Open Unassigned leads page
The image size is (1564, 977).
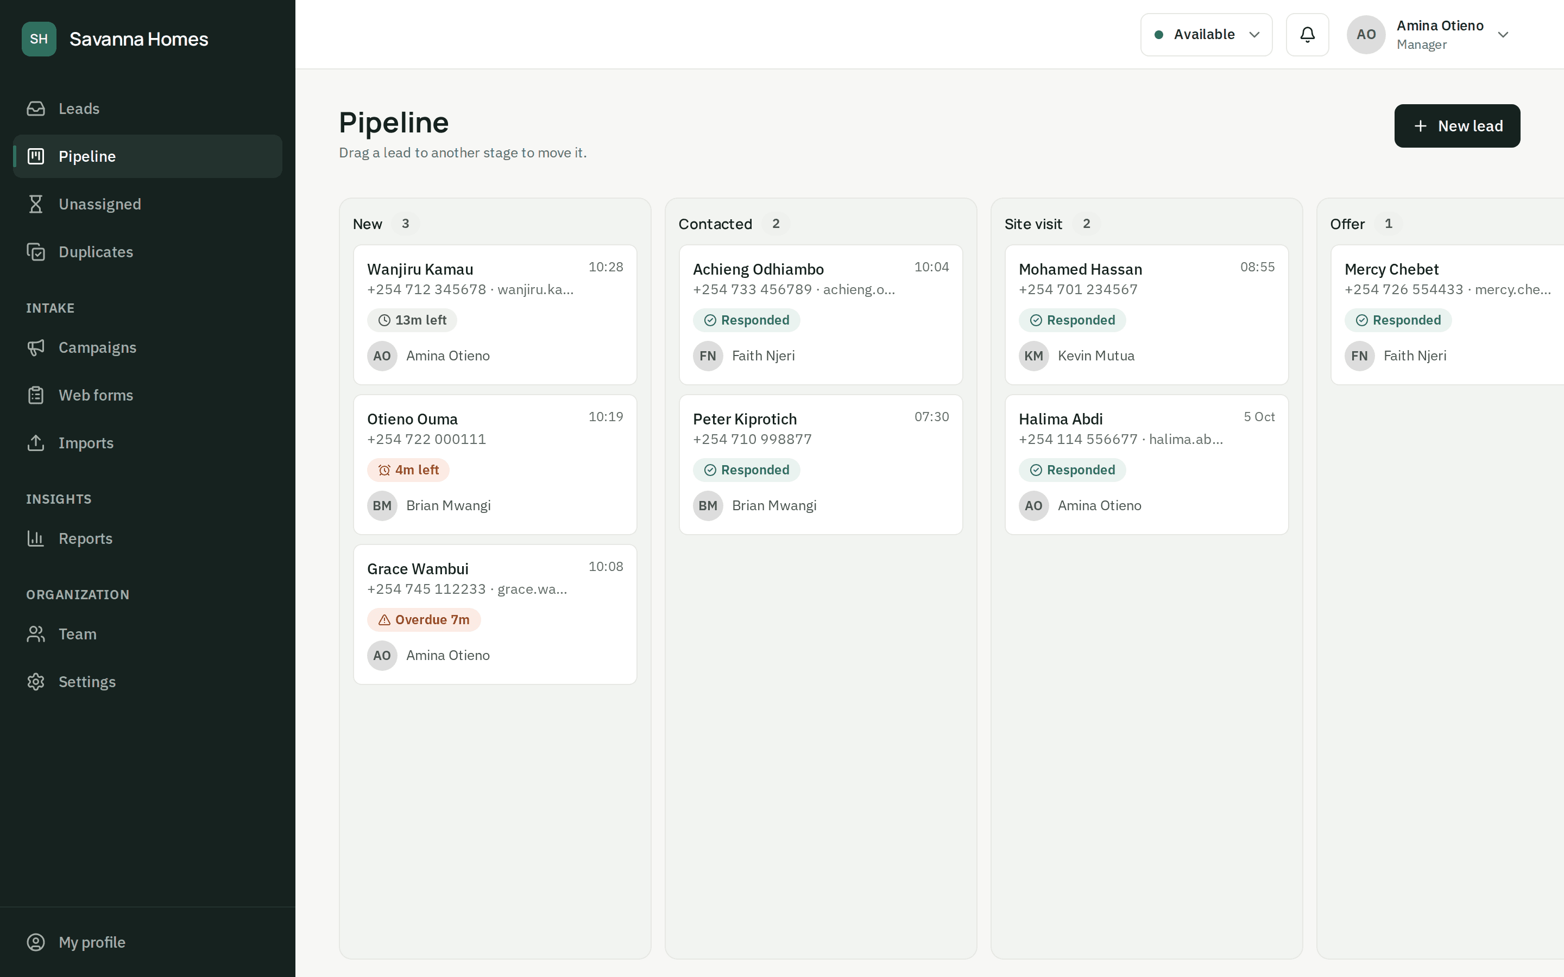click(x=147, y=204)
